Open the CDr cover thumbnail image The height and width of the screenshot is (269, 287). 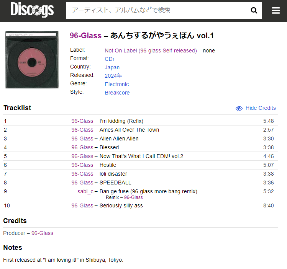(x=32, y=60)
